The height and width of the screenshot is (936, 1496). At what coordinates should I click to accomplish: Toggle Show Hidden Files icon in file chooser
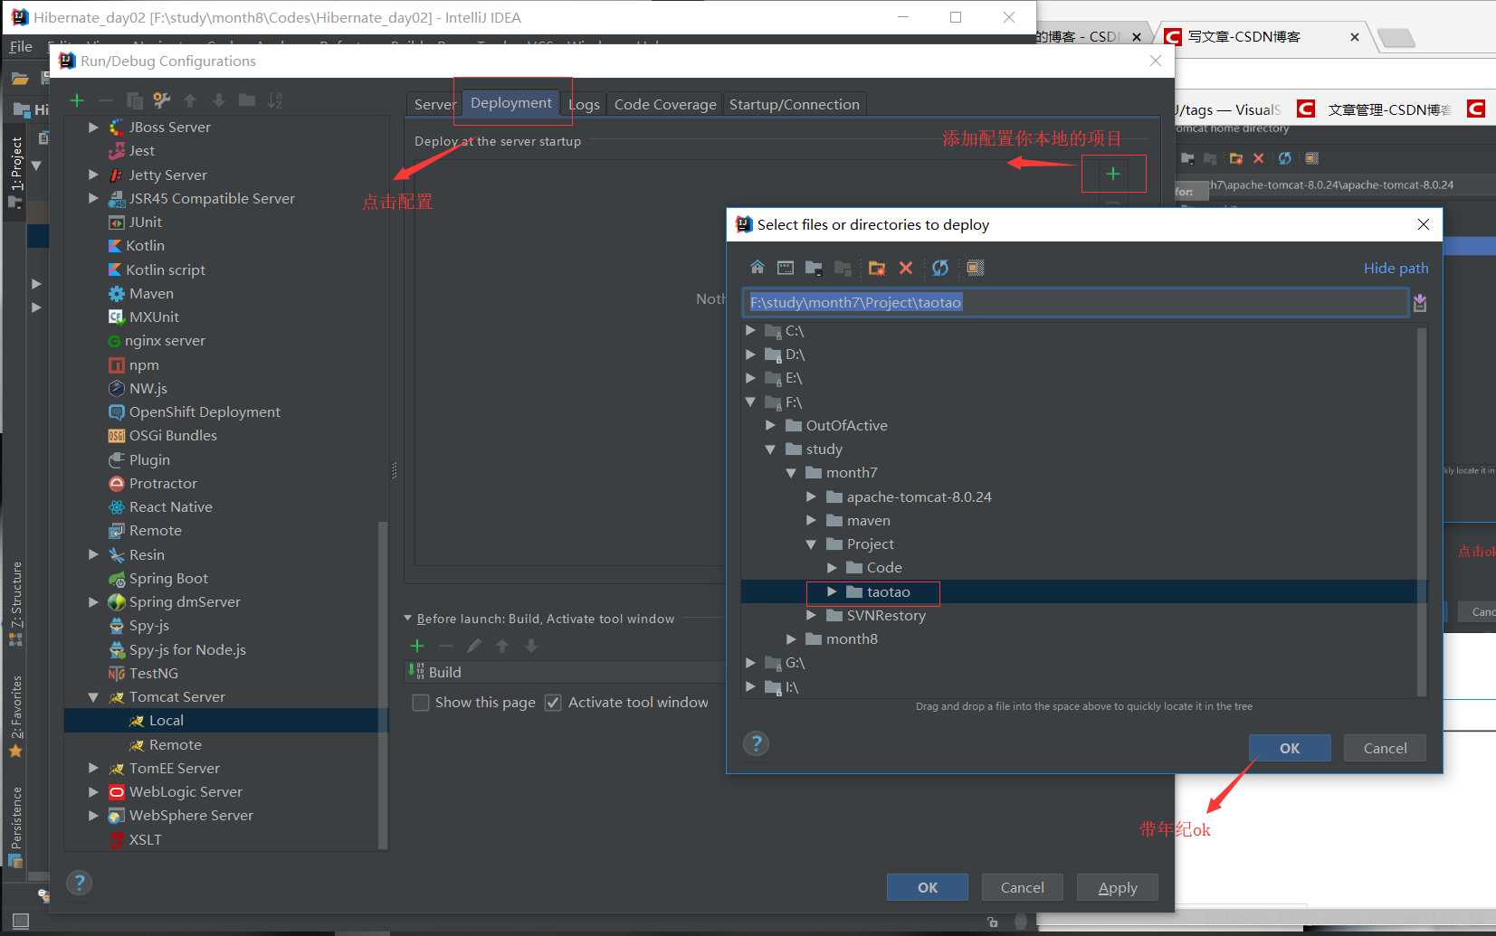pos(975,268)
